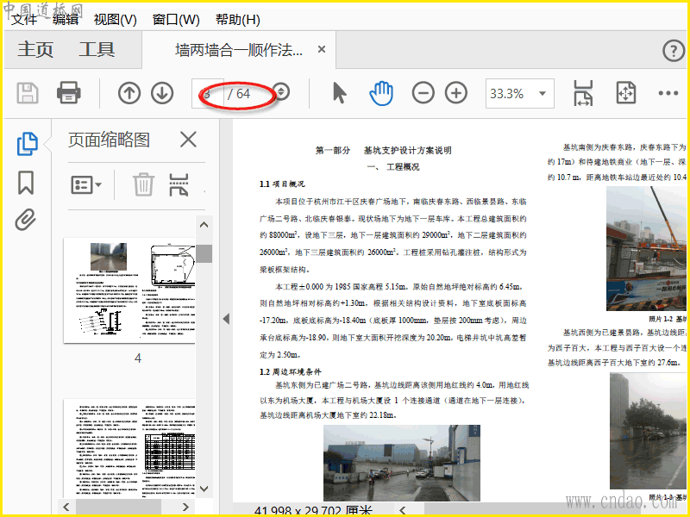The image size is (690, 517).
Task: Click the Save file icon
Action: pos(28,93)
